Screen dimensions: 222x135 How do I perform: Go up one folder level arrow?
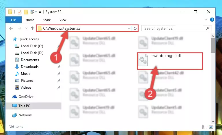point(32,28)
